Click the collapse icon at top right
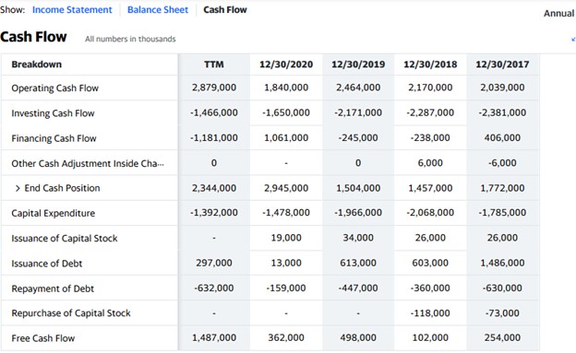Viewport: 576px width, 353px height. pyautogui.click(x=573, y=40)
